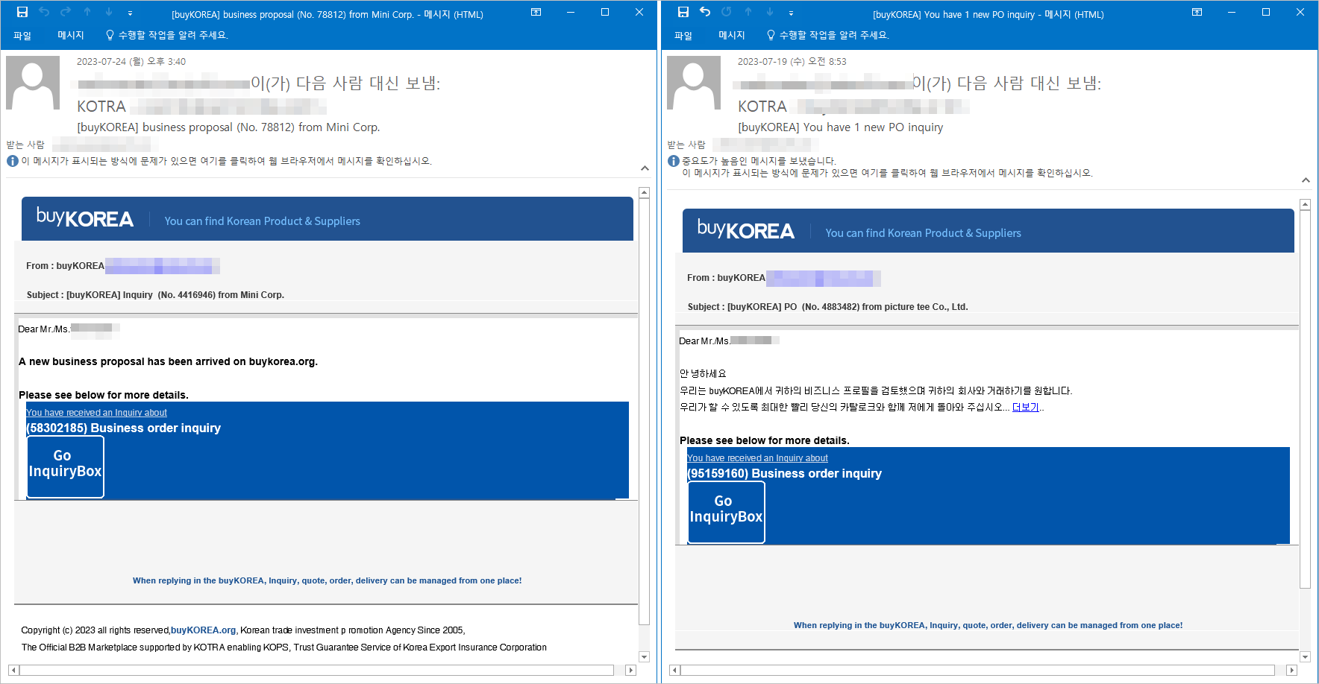Click info icon beside right message's importance notice
This screenshot has width=1319, height=684.
click(x=674, y=161)
